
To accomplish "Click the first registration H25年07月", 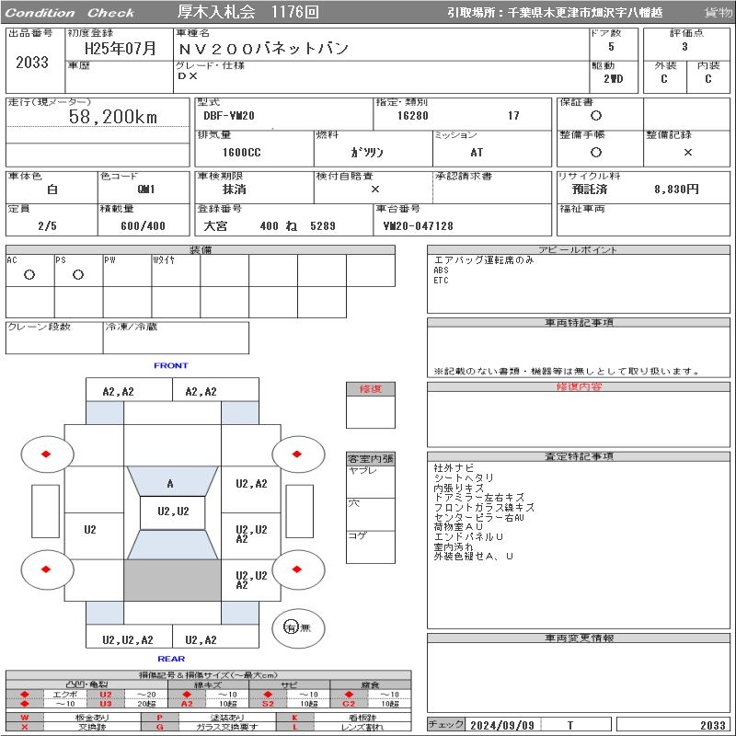I will tap(121, 49).
